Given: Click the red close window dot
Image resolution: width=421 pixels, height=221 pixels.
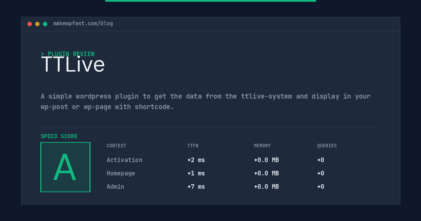Looking at the screenshot, I should coord(29,24).
